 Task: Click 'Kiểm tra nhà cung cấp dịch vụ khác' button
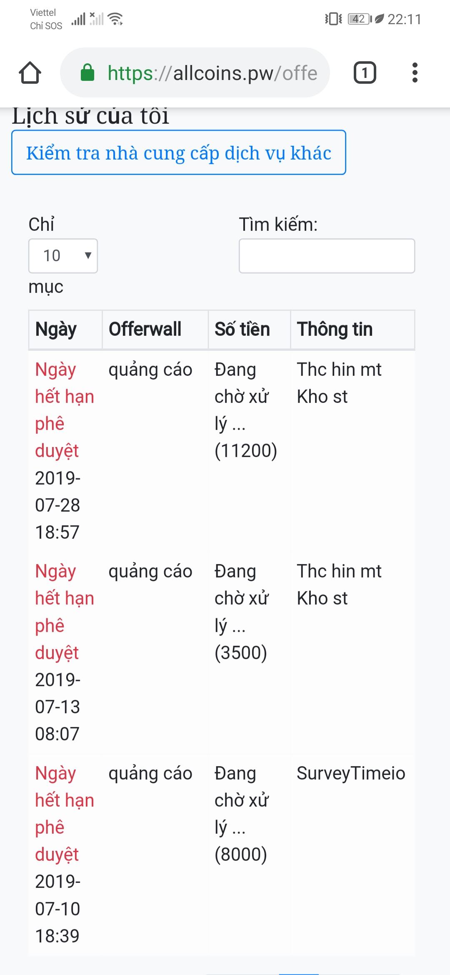[179, 153]
